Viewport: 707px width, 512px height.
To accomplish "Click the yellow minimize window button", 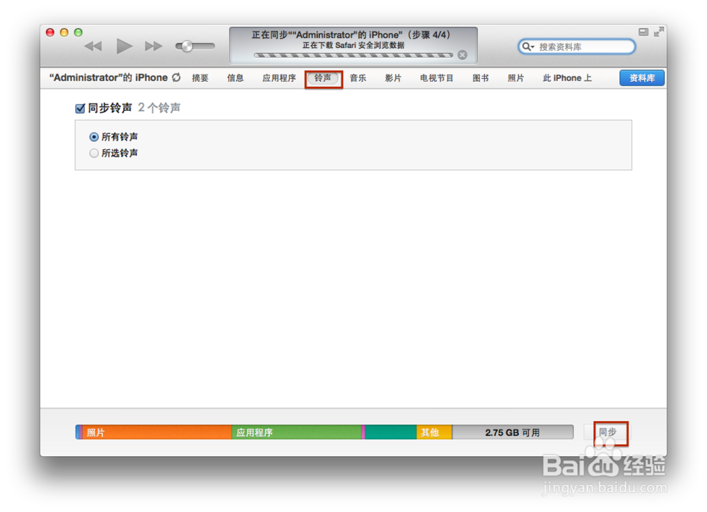I will pyautogui.click(x=64, y=32).
